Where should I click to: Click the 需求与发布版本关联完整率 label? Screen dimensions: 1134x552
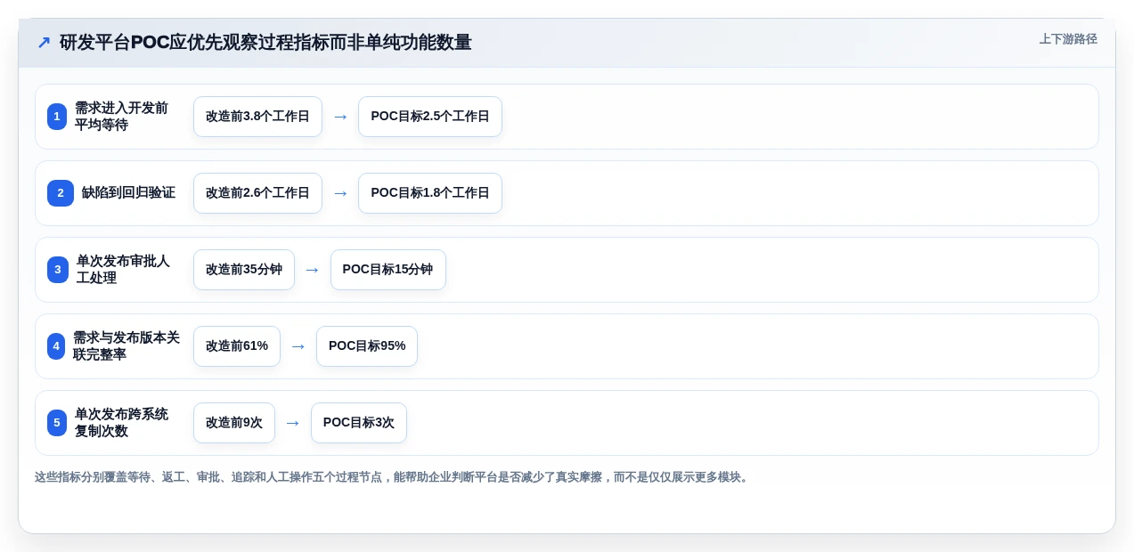(x=126, y=346)
